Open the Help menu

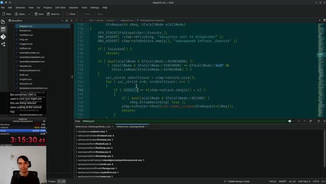105,8
